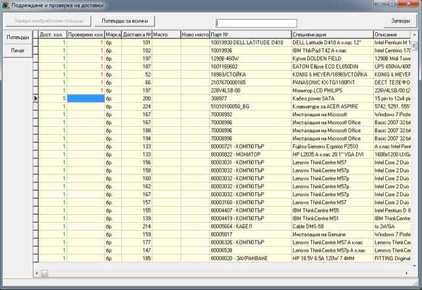Click the 'Спецификация' column header
Viewport: 422px width, 290px height.
click(x=331, y=34)
